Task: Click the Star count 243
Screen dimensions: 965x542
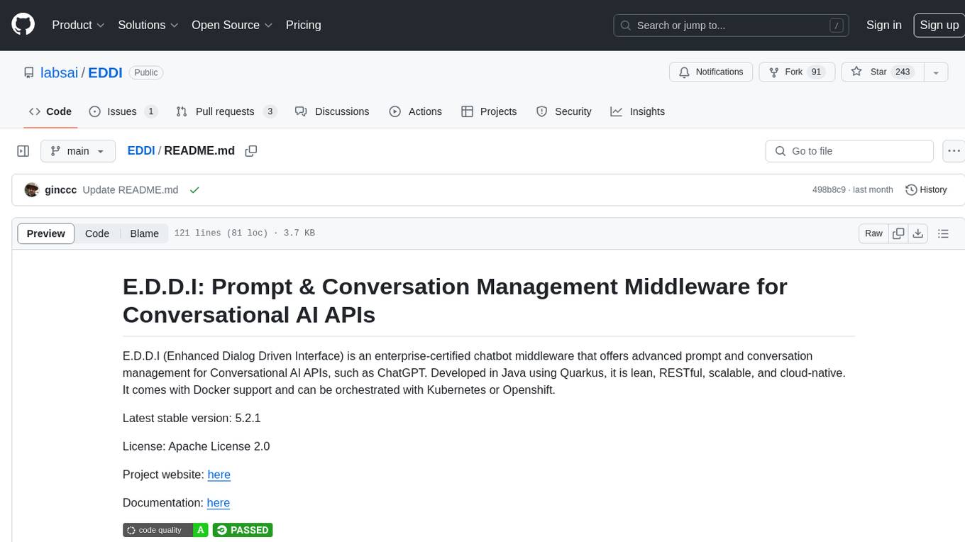Action: pos(903,72)
